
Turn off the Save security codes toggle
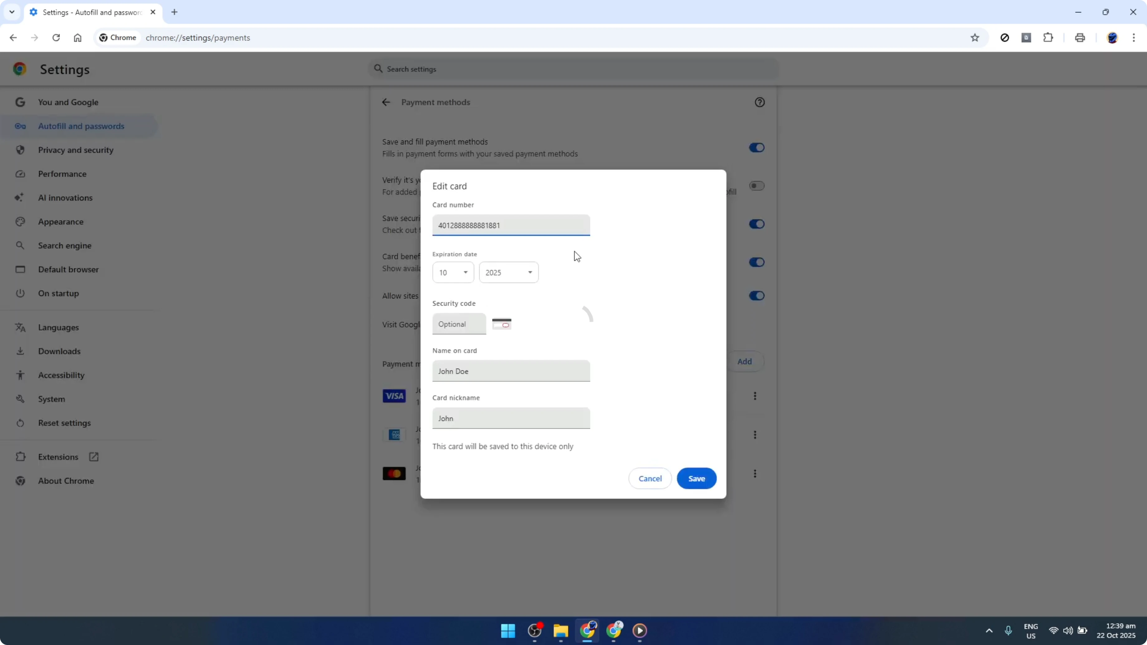point(756,224)
